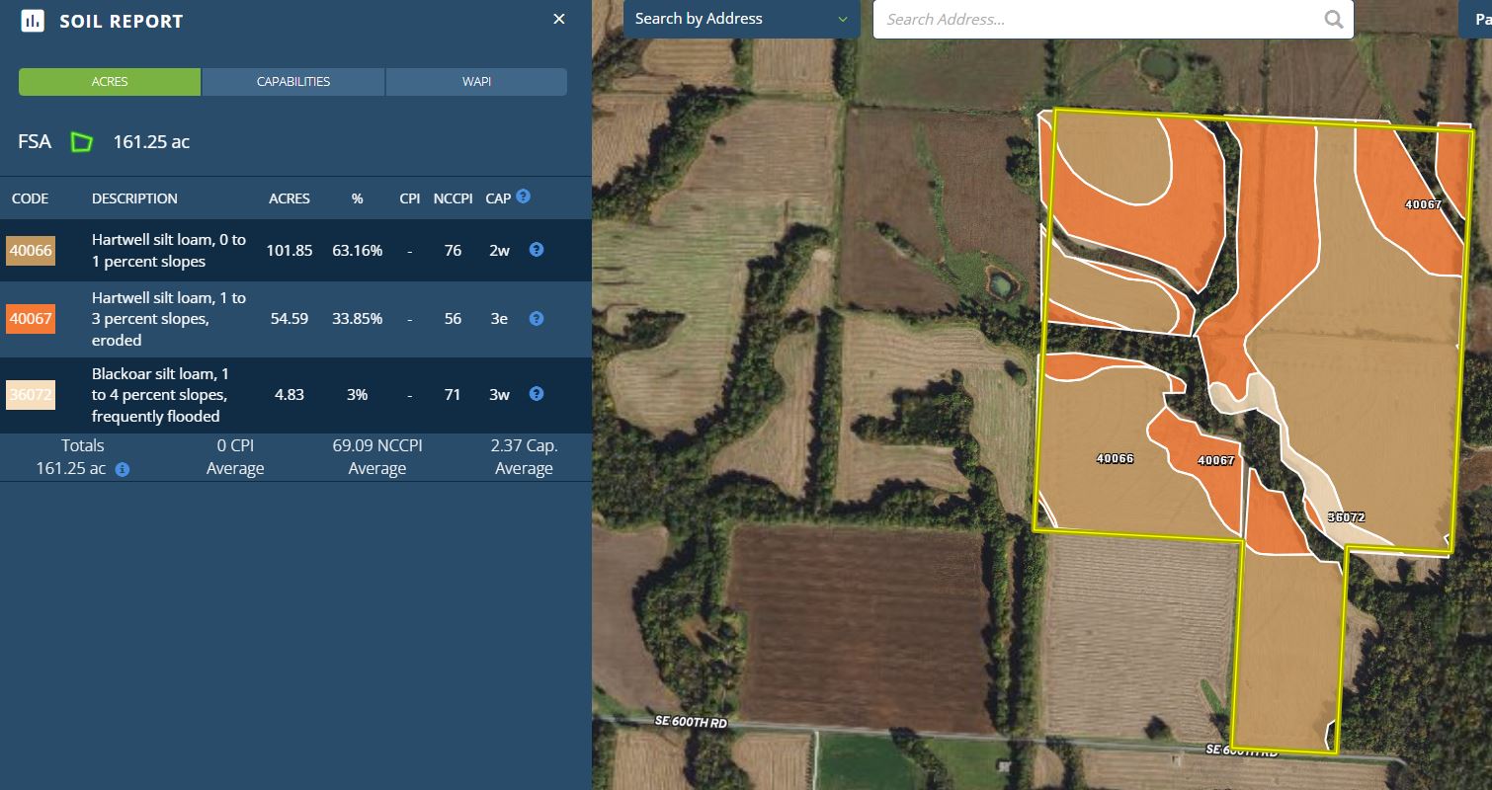Viewport: 1492px width, 790px height.
Task: Click the Hartwell silt loam 0 to 1 percent description
Action: click(x=169, y=250)
